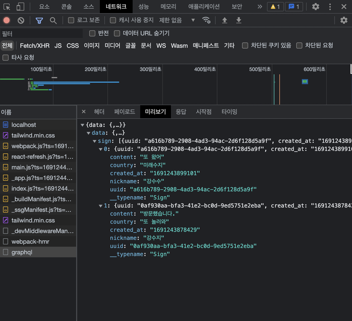The width and height of the screenshot is (352, 321).
Task: Open the 애플리케이션 tab
Action: coord(204,7)
